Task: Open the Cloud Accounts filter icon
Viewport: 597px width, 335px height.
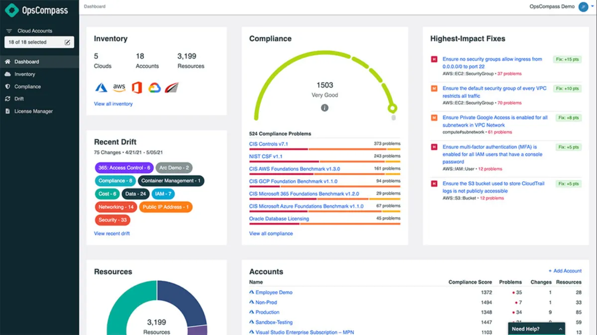Action: click(x=9, y=31)
